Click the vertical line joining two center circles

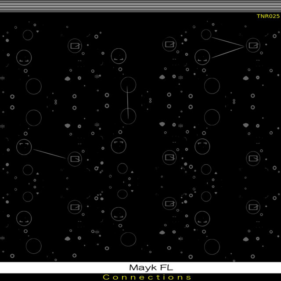(128, 101)
